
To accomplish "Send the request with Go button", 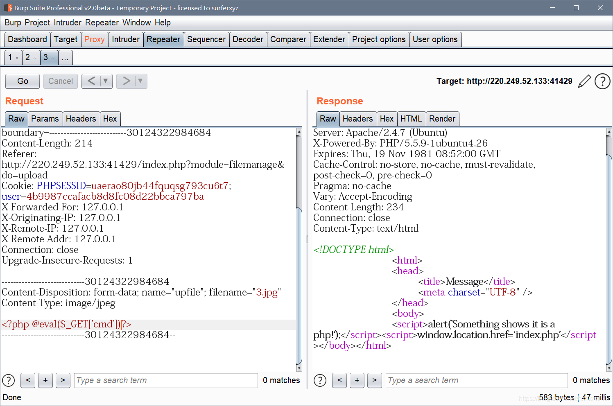I will (x=23, y=81).
